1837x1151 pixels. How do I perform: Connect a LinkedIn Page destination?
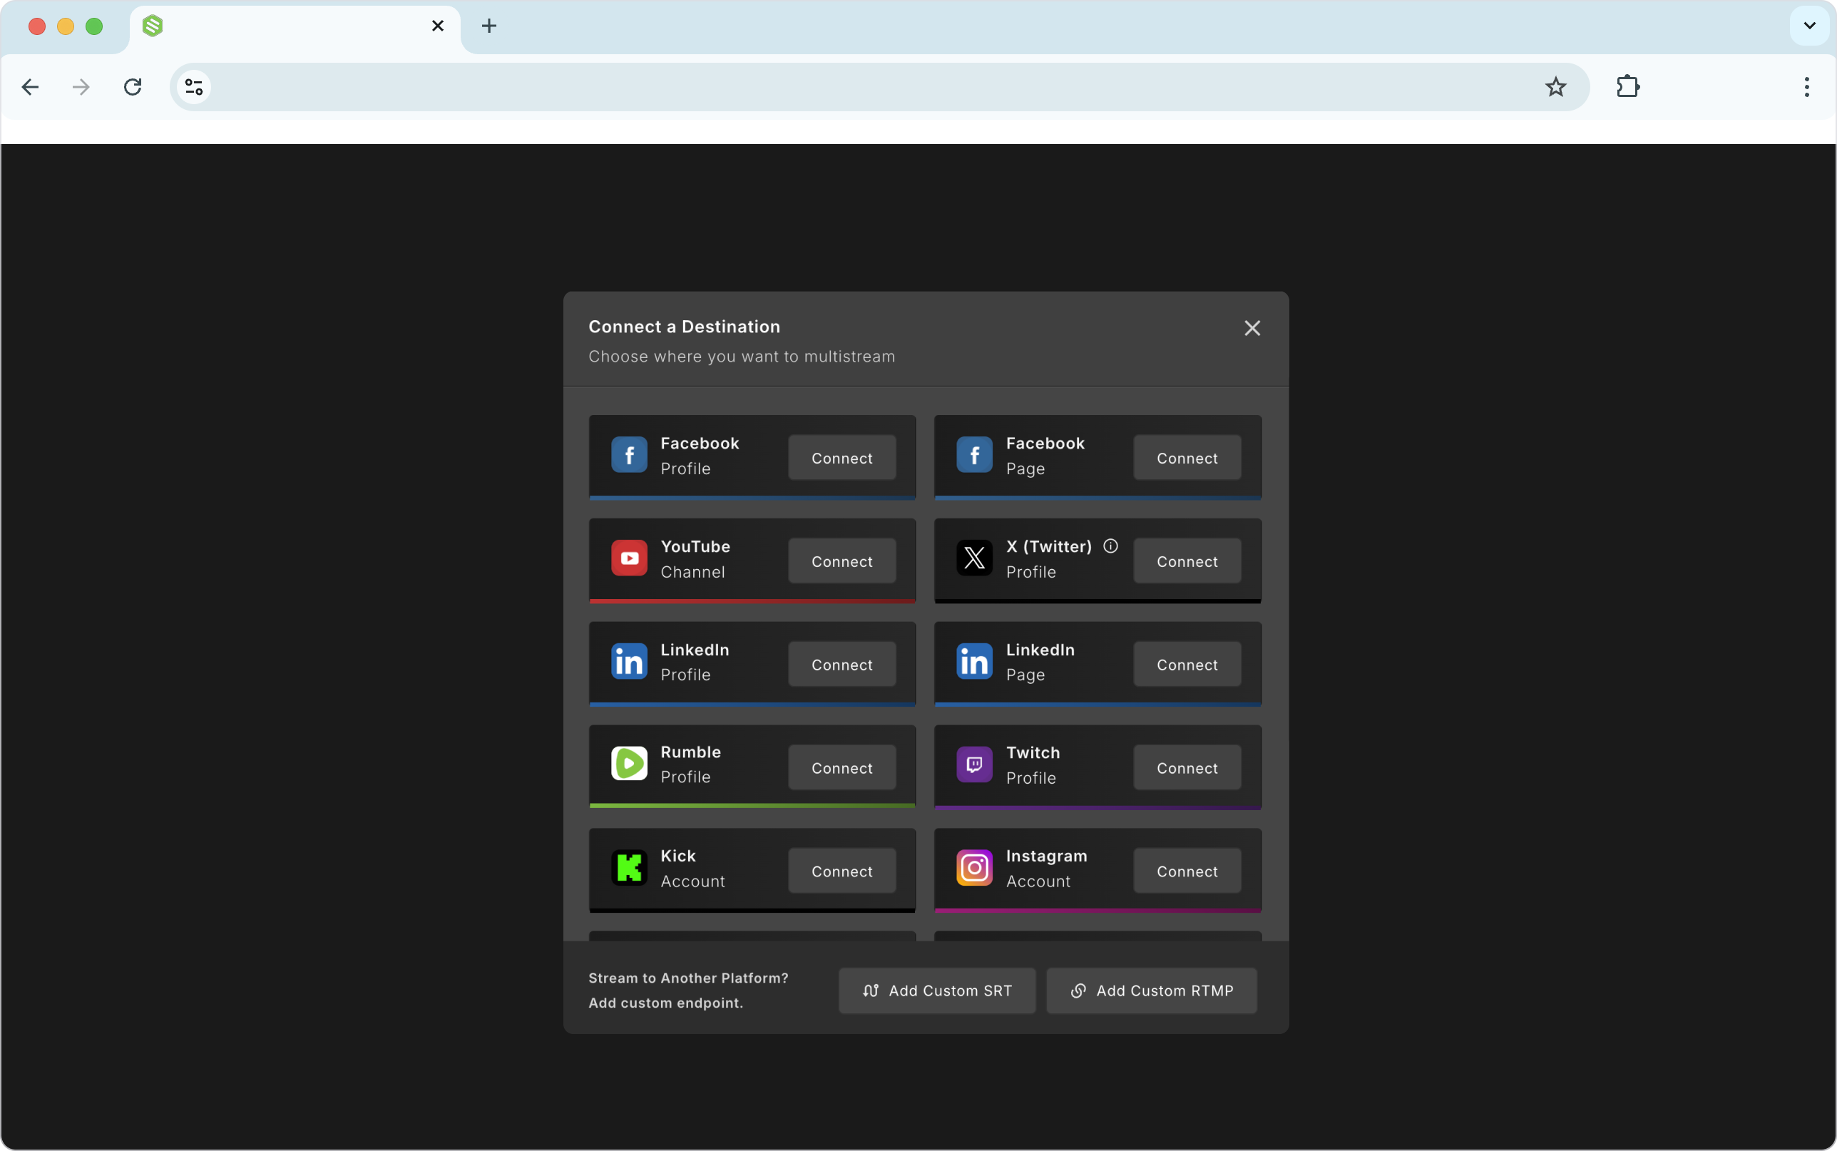pyautogui.click(x=1187, y=665)
